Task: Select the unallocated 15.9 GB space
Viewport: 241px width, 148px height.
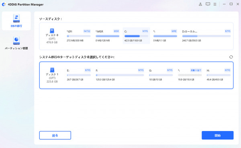Action: coord(190,75)
